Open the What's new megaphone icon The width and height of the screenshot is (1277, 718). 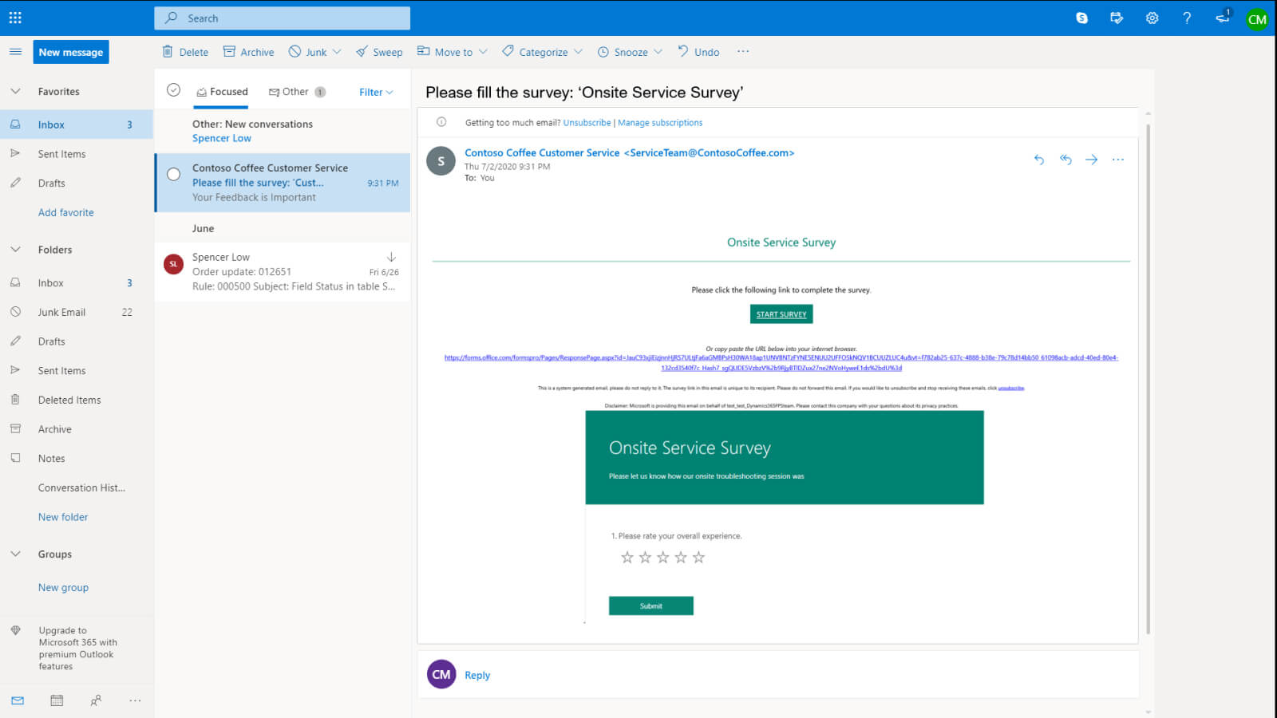1222,18
